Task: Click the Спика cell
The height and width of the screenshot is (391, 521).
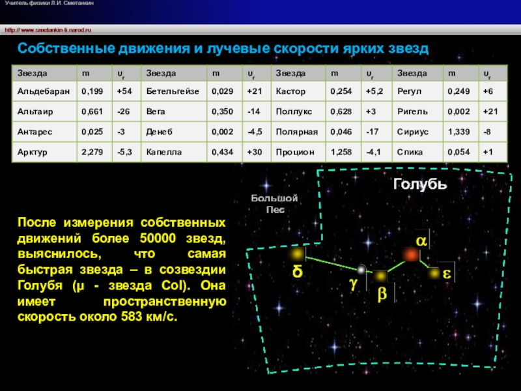Action: pos(417,152)
